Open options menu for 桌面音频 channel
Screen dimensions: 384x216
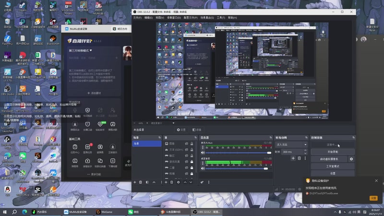pyautogui.click(x=203, y=163)
